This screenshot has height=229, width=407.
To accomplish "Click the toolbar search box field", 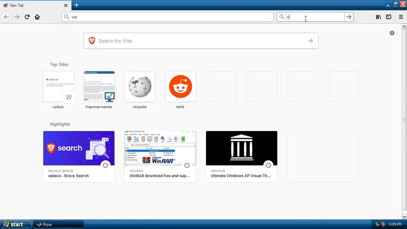I will (315, 17).
